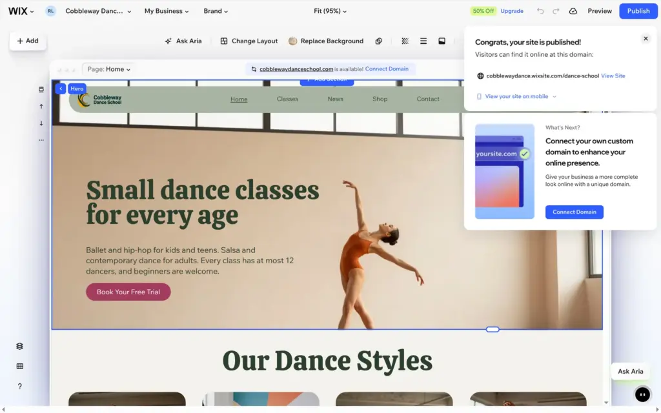Open the Page: Home selector

[108, 69]
